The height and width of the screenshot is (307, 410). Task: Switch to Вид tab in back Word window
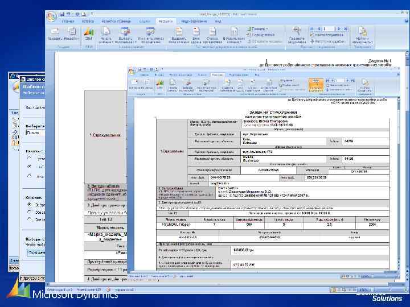click(218, 22)
